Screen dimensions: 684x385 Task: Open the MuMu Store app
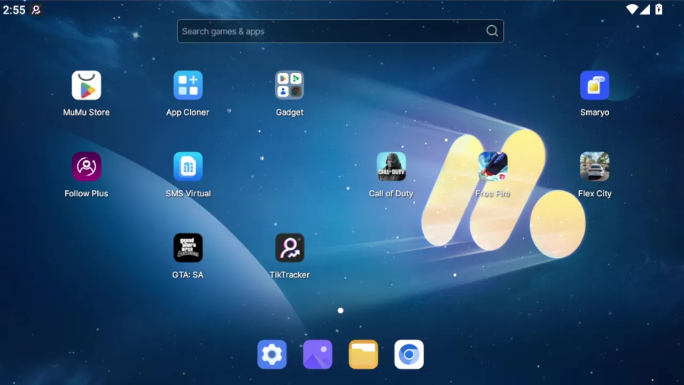pos(87,86)
